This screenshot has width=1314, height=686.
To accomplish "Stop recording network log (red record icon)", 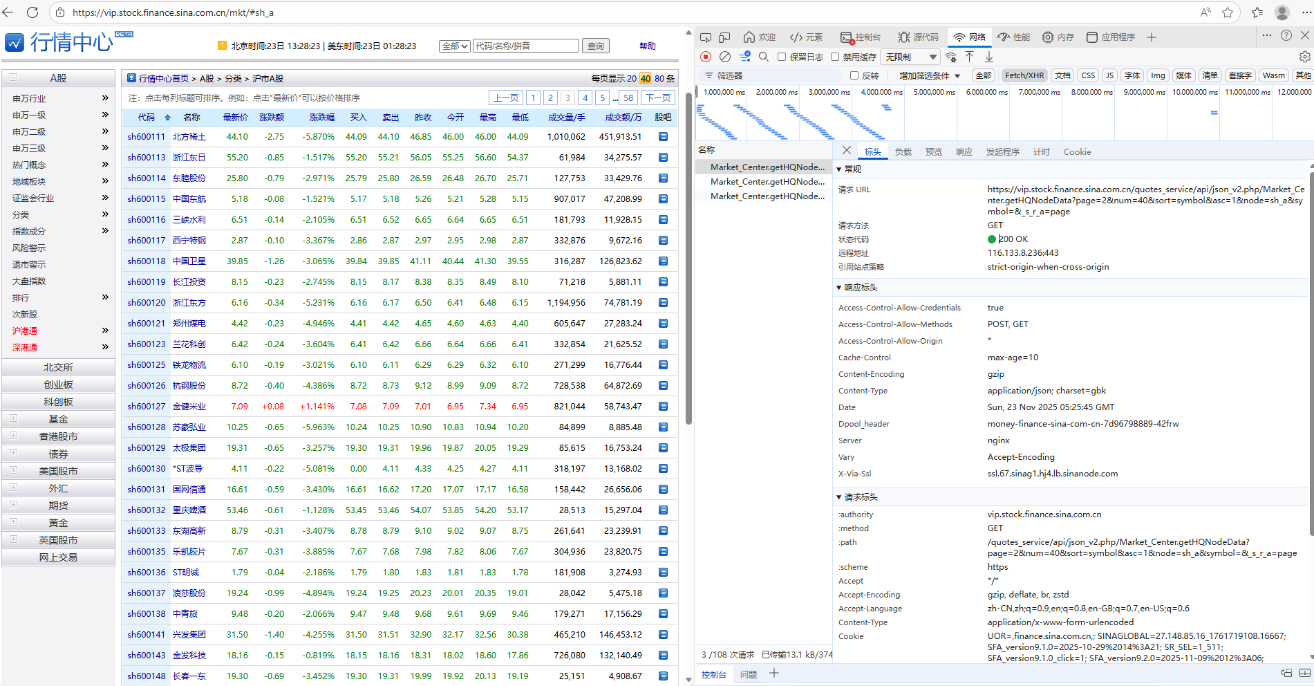I will click(706, 57).
